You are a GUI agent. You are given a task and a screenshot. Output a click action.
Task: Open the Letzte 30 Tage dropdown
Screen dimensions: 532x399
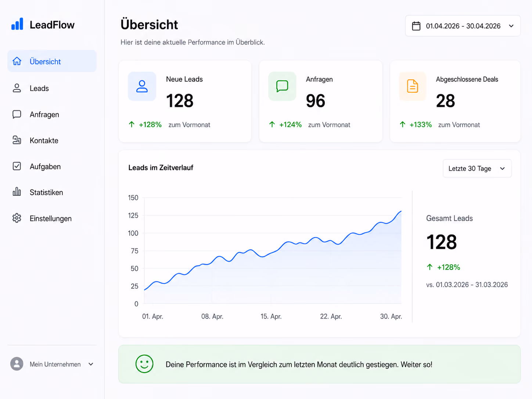pyautogui.click(x=477, y=168)
